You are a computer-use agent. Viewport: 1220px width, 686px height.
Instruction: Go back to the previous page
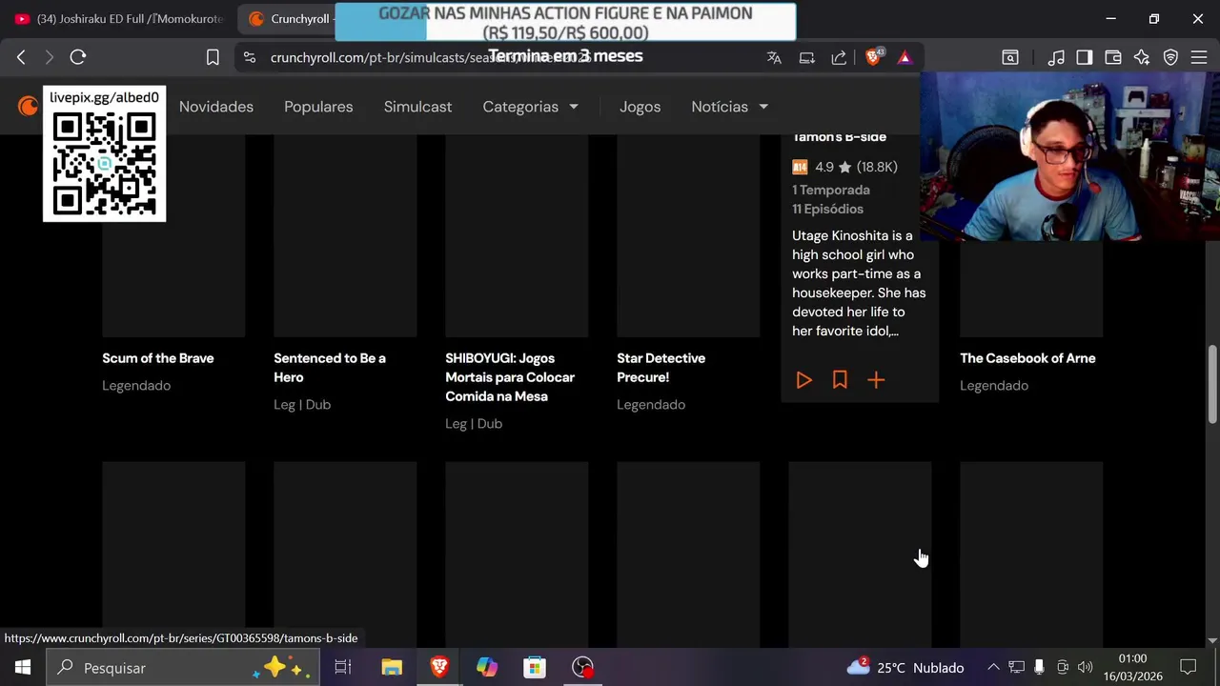click(x=21, y=57)
